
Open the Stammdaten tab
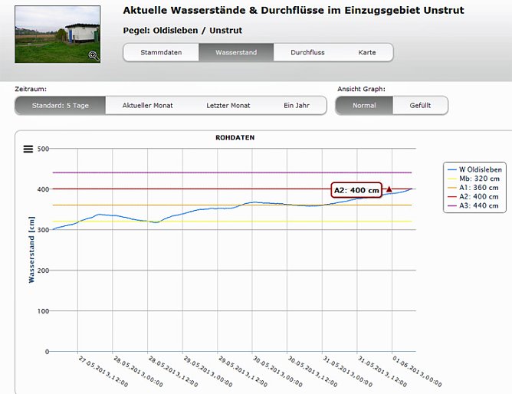click(161, 53)
